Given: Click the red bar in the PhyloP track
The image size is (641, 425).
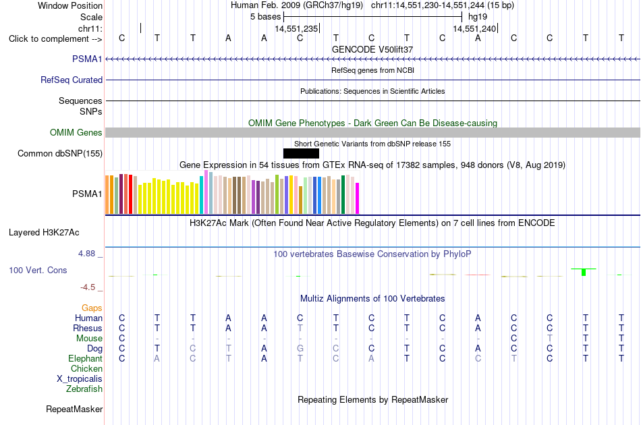Looking at the screenshot, I should [478, 275].
